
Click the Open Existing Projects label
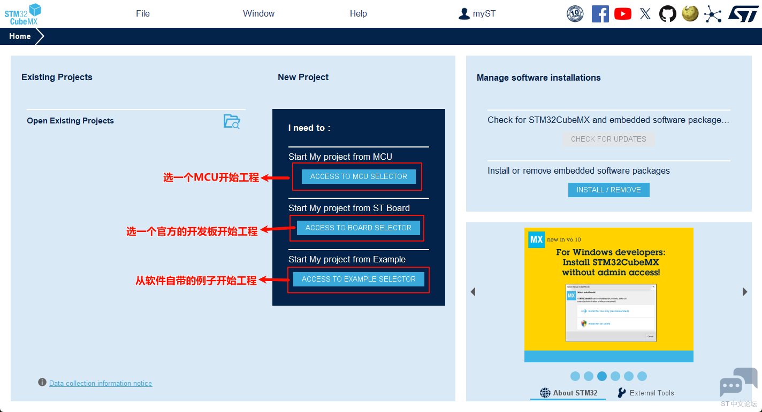(70, 121)
